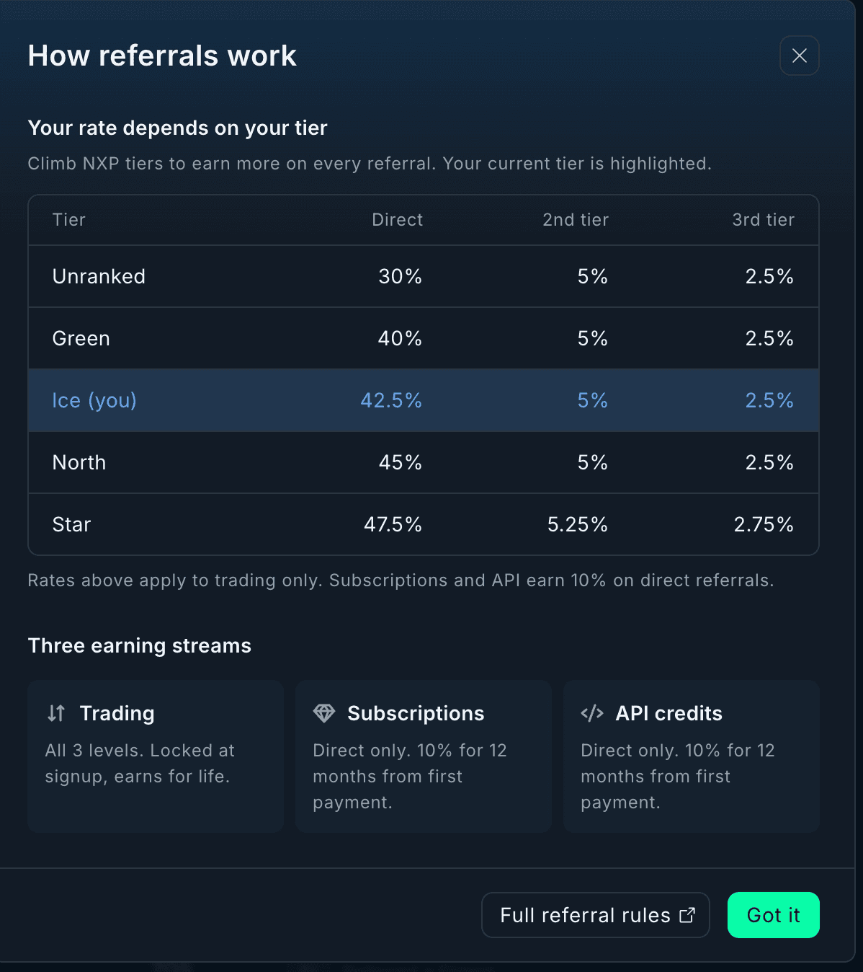
Task: Select the highlighted Ice (you) row
Action: (x=424, y=400)
